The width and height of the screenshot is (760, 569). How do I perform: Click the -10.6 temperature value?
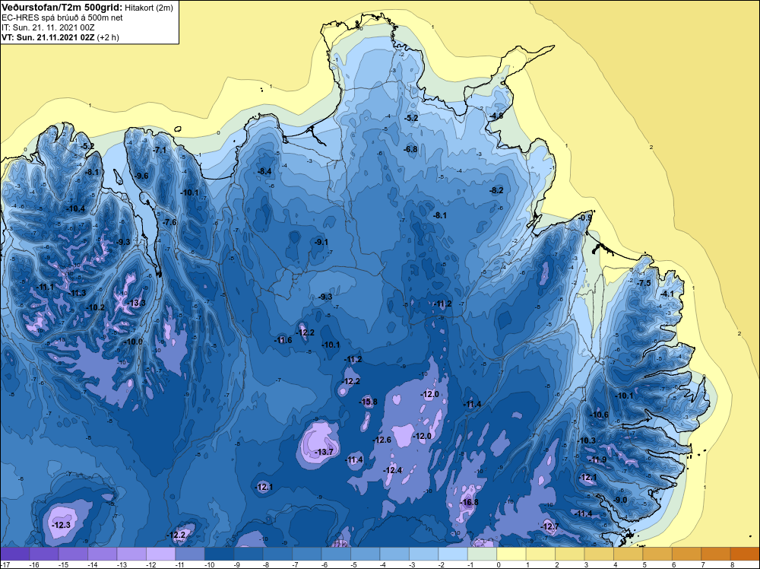point(599,415)
